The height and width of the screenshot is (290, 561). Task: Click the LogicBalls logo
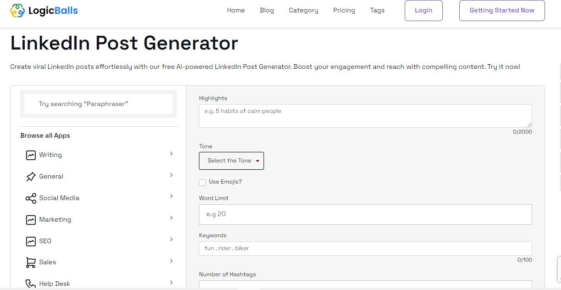click(x=44, y=10)
